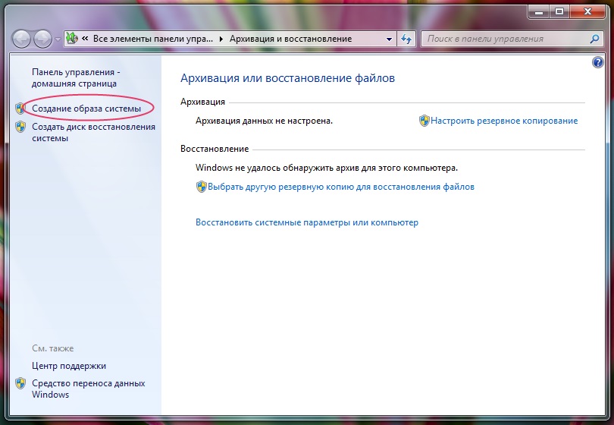This screenshot has height=425, width=614.
Task: Open 'Центр поддержки' link
Action: click(69, 366)
